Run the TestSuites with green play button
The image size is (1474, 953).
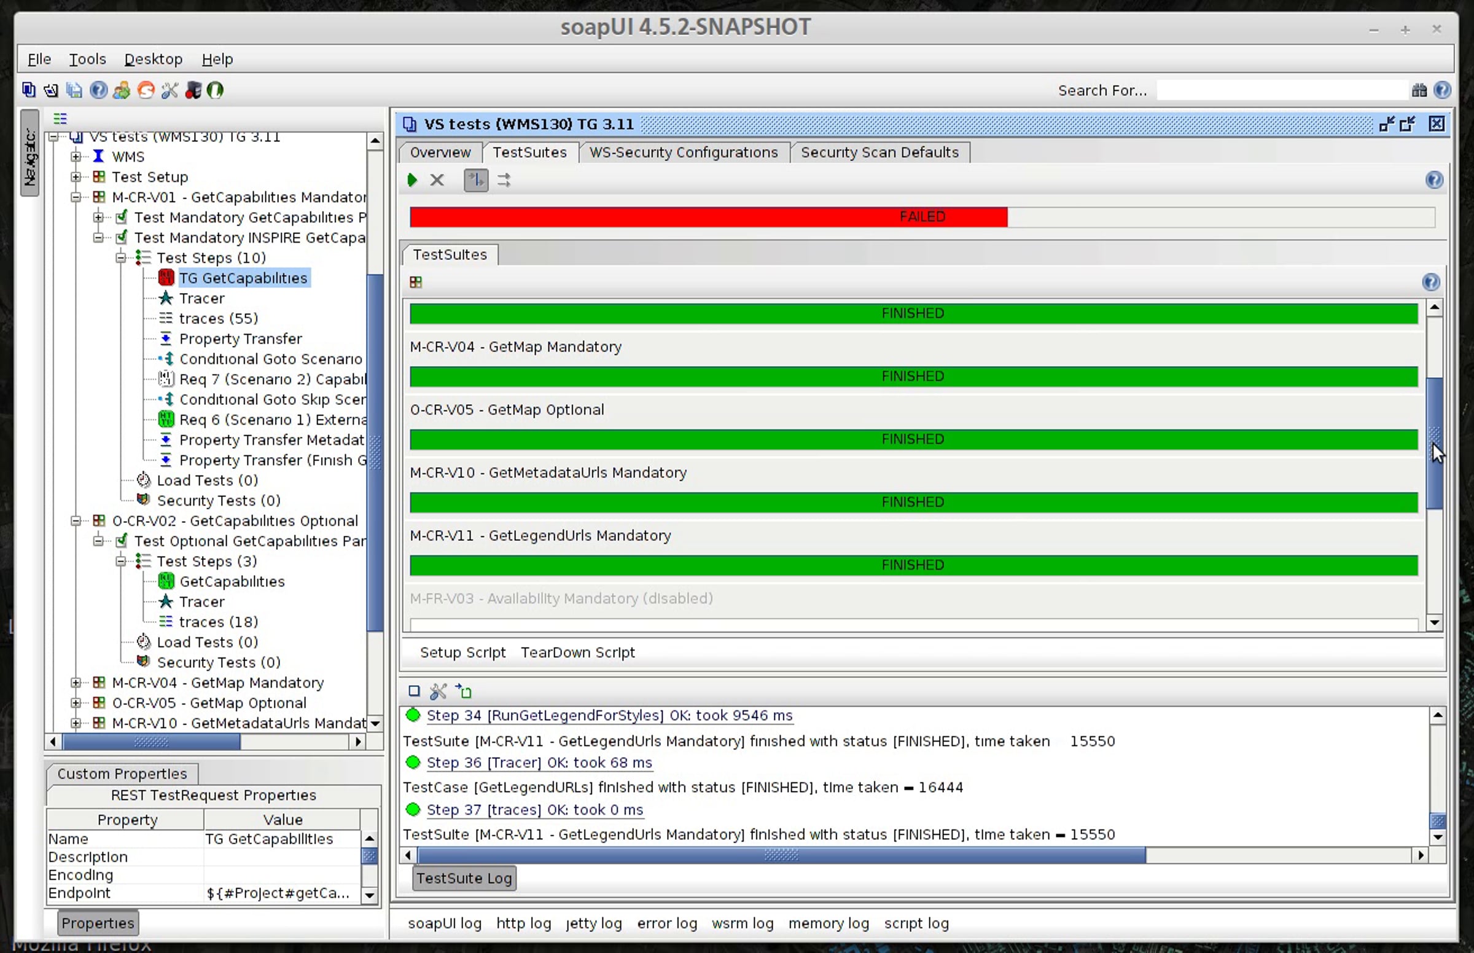[x=412, y=180]
